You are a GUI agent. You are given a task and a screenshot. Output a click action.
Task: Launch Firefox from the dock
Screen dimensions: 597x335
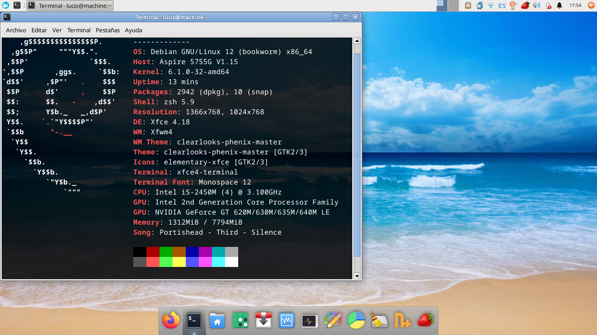click(x=171, y=321)
